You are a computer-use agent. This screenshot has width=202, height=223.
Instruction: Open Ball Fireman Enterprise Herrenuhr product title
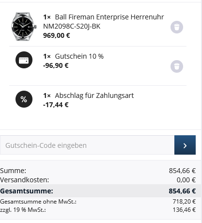[x=104, y=21]
